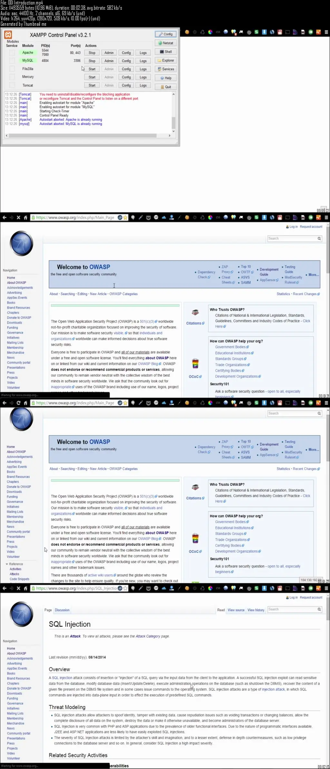Click padlock icon beside SQL_Injection URL
Image resolution: width=330 pixels, height=769 pixels.
point(33,588)
